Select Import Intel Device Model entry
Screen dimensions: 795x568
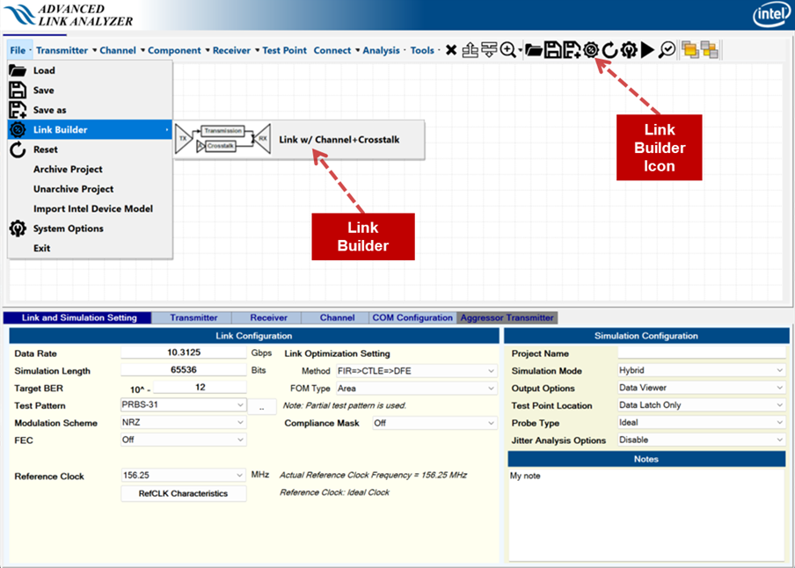tap(91, 209)
